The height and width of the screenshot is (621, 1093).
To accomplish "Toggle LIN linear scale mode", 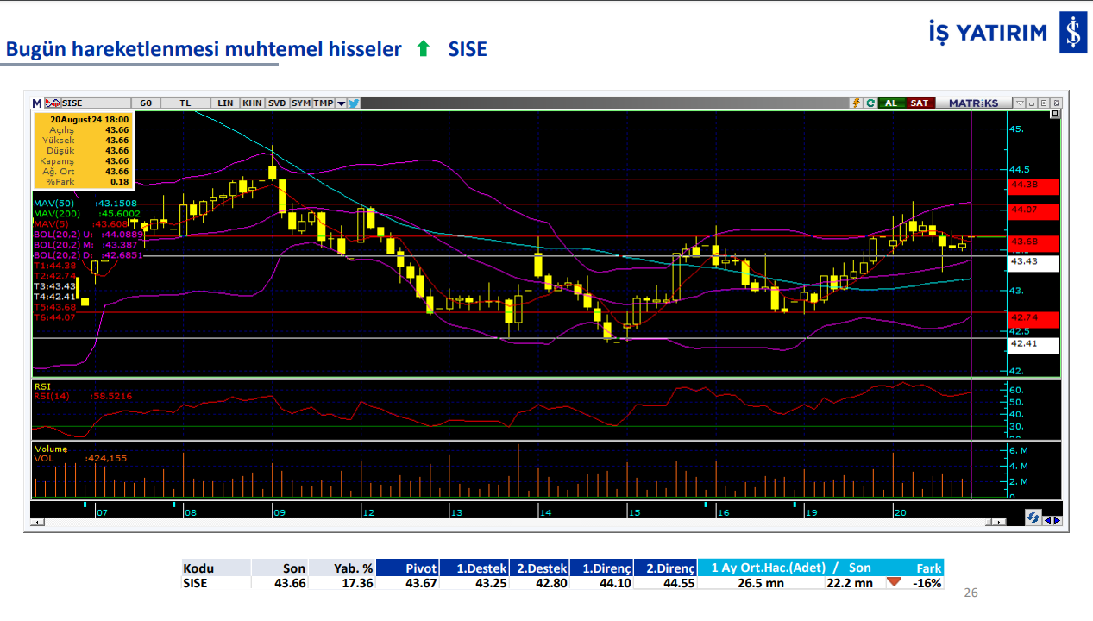I will [225, 103].
